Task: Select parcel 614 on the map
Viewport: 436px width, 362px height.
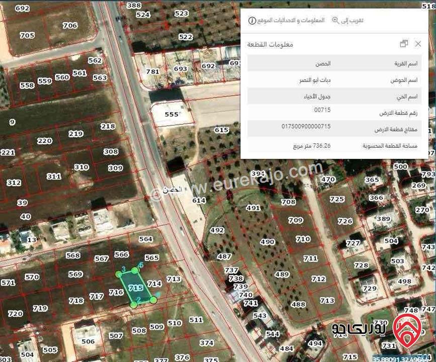Action: (199, 200)
